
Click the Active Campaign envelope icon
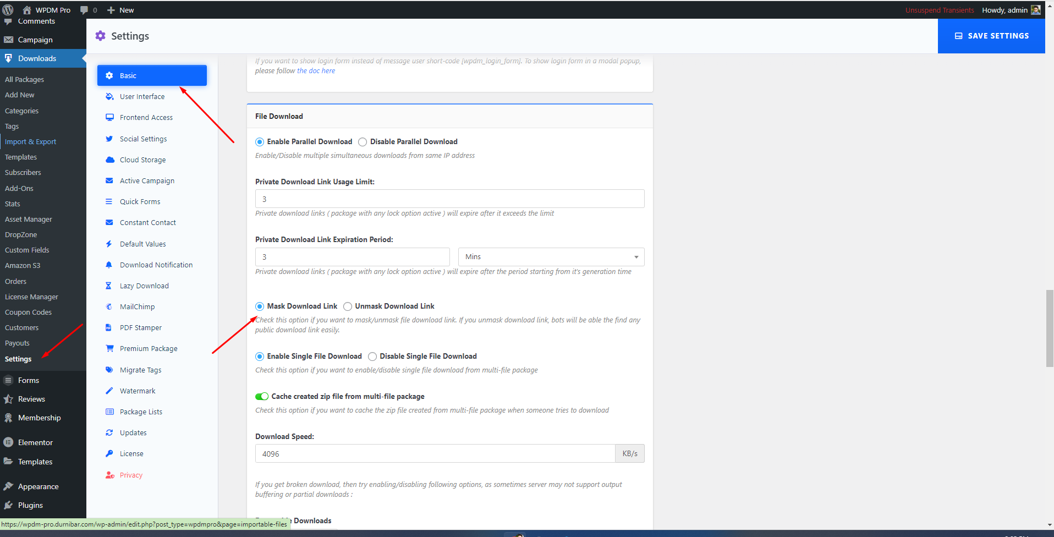109,180
